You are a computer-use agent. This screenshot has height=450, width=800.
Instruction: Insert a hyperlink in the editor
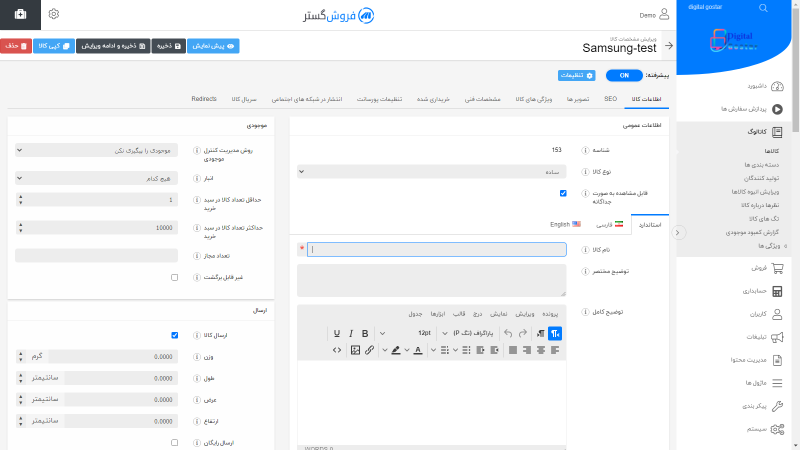(369, 350)
